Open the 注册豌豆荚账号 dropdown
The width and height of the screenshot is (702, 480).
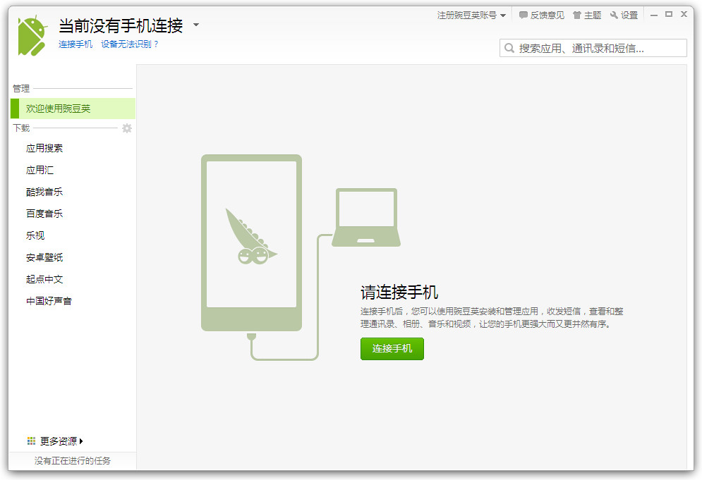pos(471,16)
